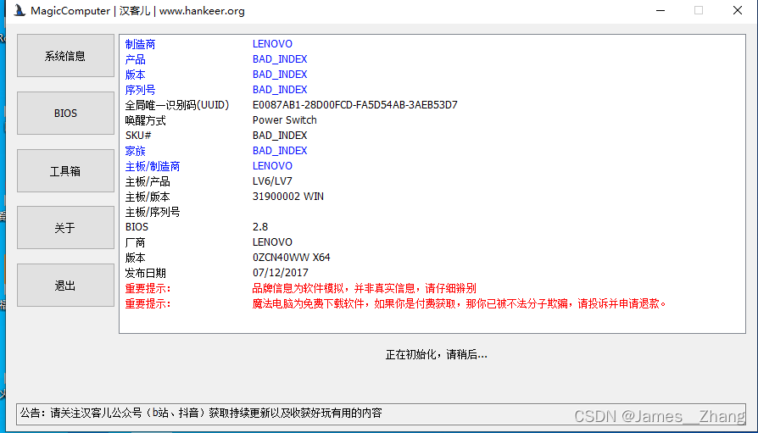Select the first LENOVO manufacturer value
The image size is (758, 433).
[x=272, y=44]
